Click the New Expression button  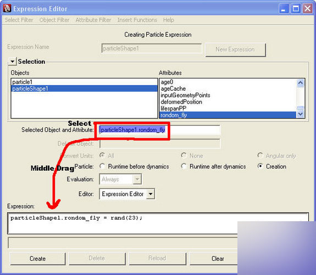[x=235, y=49]
